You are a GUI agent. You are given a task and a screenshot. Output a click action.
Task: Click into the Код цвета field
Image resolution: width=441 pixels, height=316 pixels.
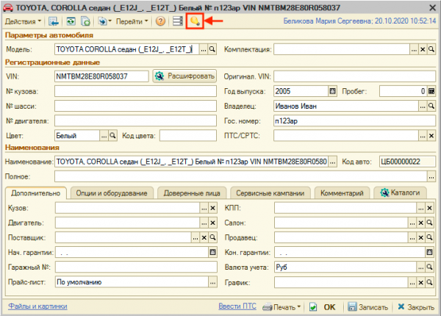[x=188, y=136]
